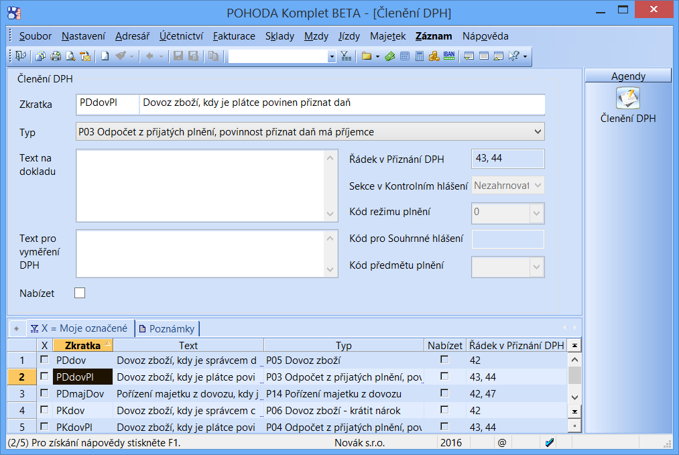
Task: Click the asterisk tab button
Action: pos(17,328)
